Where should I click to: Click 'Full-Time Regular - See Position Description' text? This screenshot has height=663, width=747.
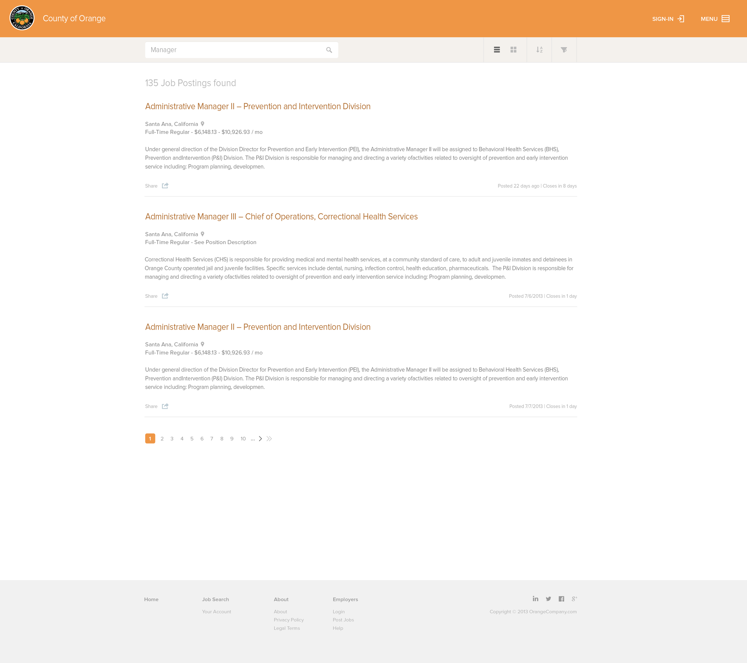point(200,242)
